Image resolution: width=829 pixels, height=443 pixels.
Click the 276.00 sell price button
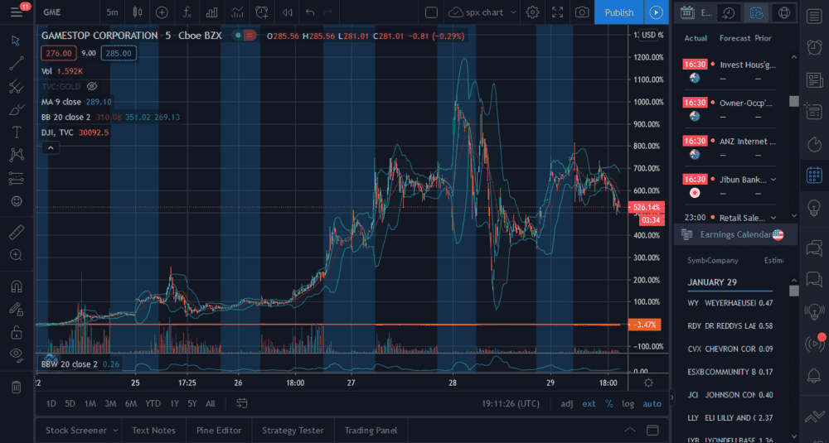pyautogui.click(x=59, y=53)
